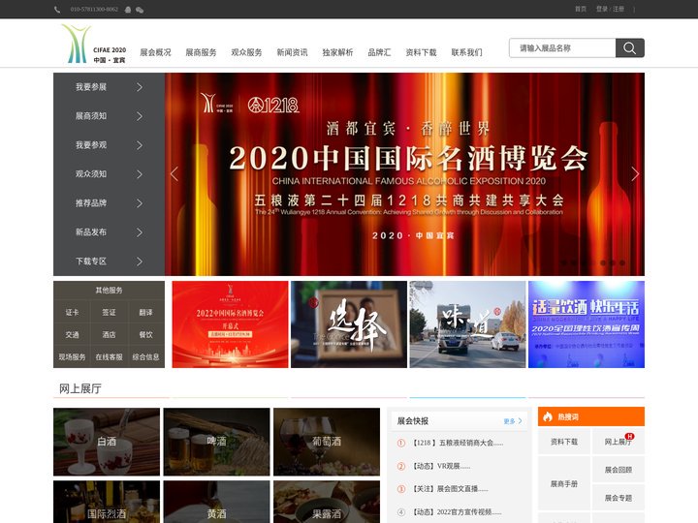698x523 pixels.
Task: Open the 2022中国国际名酒博览会 red thumbnail
Action: tap(230, 324)
